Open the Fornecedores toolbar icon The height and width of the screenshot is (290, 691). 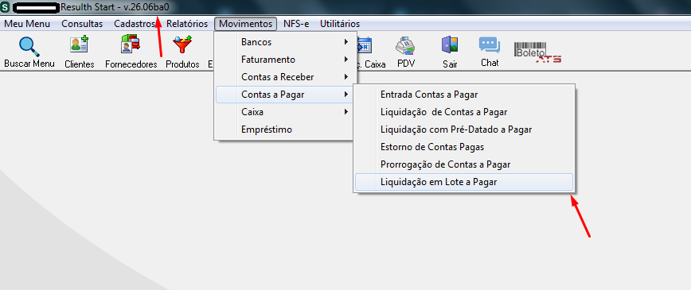[x=131, y=44]
